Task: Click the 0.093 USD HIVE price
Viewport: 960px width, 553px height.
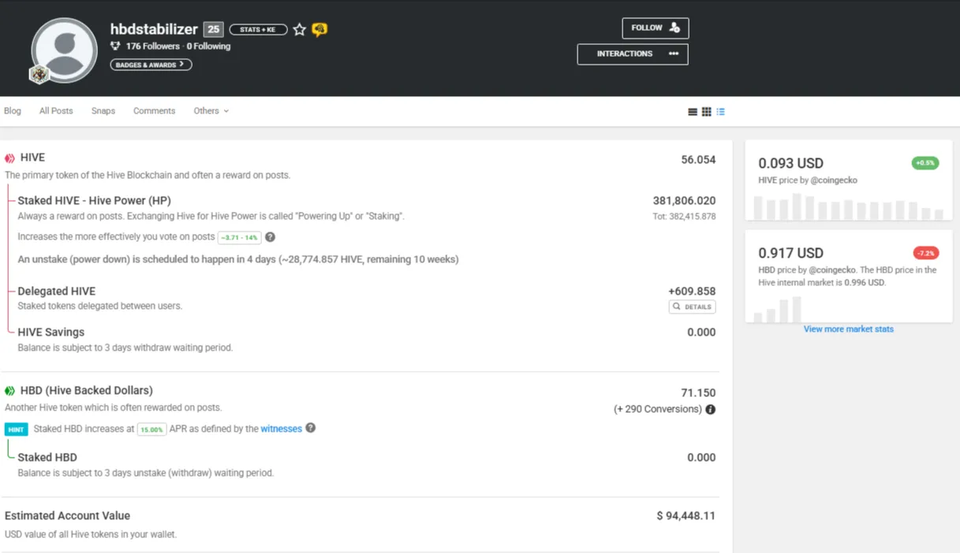Action: coord(790,163)
